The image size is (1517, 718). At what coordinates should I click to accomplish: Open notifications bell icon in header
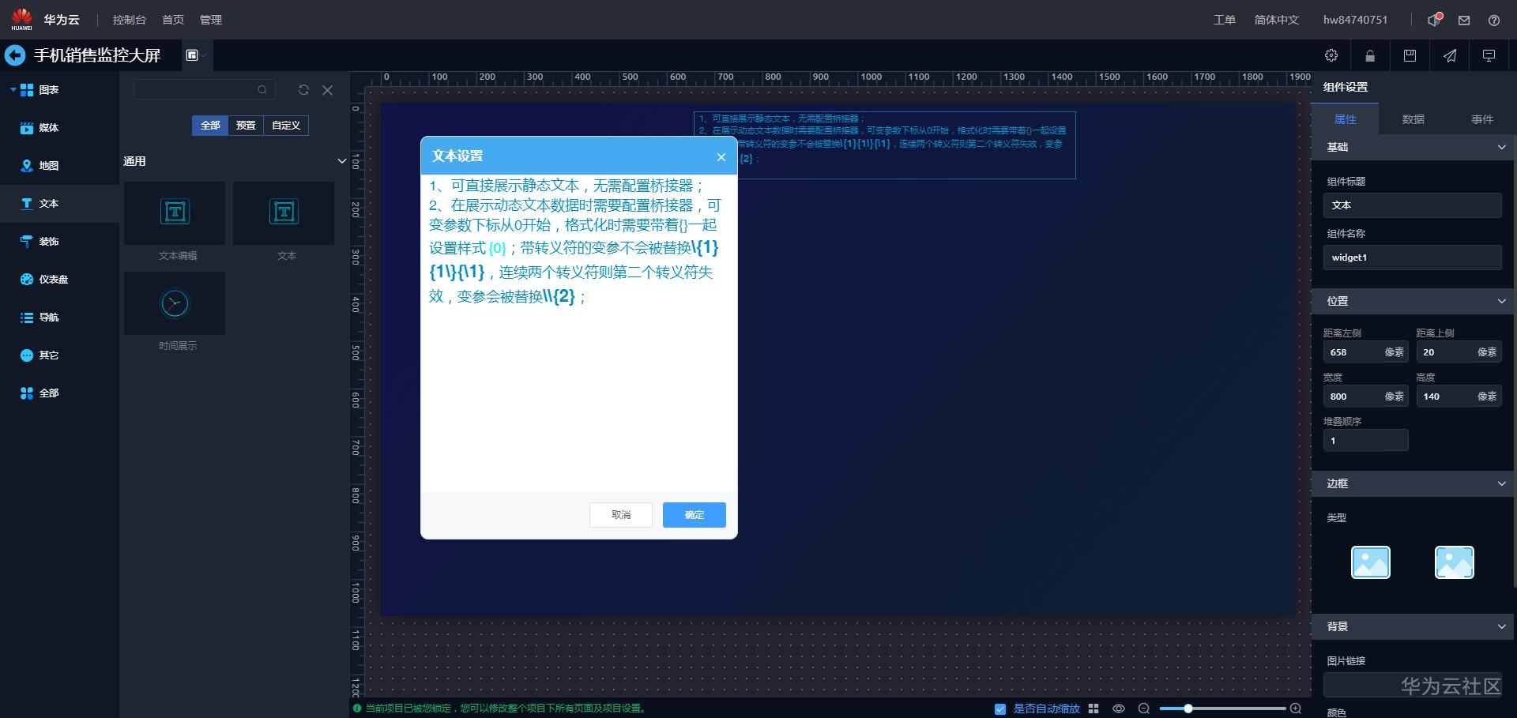(x=1434, y=20)
